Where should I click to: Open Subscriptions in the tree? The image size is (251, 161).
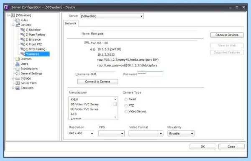point(29,69)
